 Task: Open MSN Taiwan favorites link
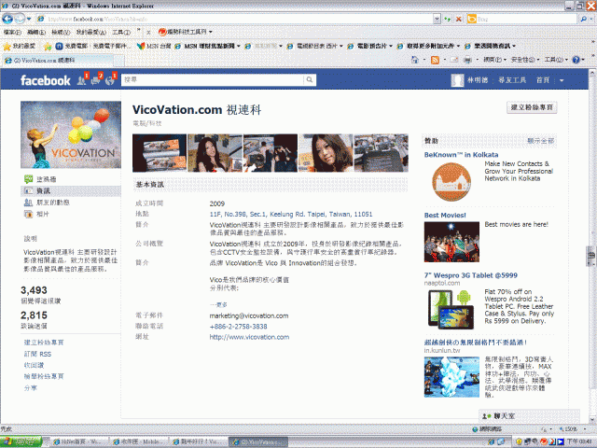155,46
